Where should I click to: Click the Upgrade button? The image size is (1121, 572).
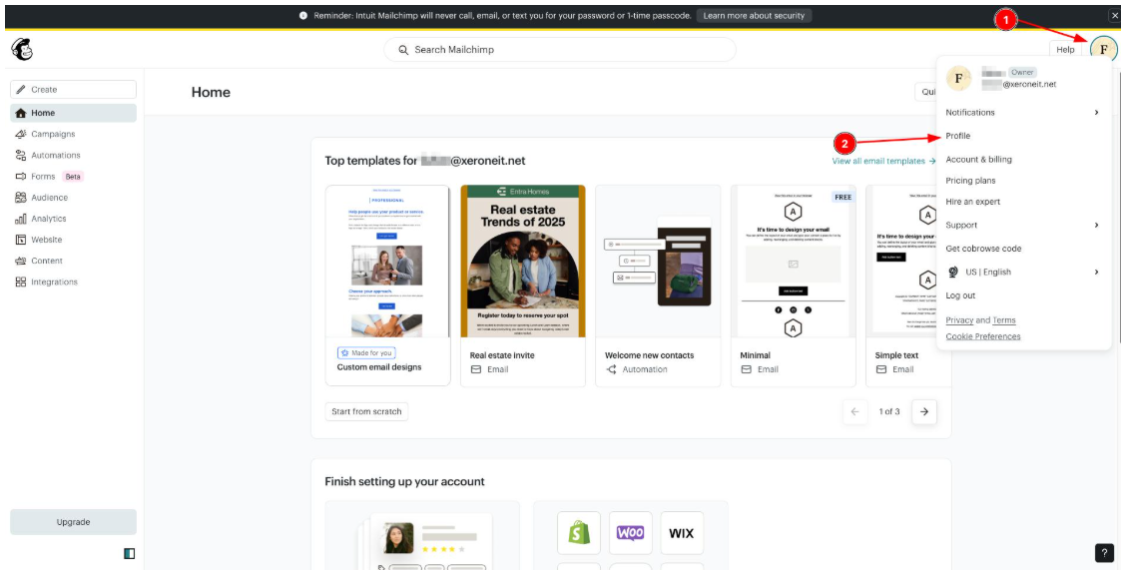[x=73, y=522]
